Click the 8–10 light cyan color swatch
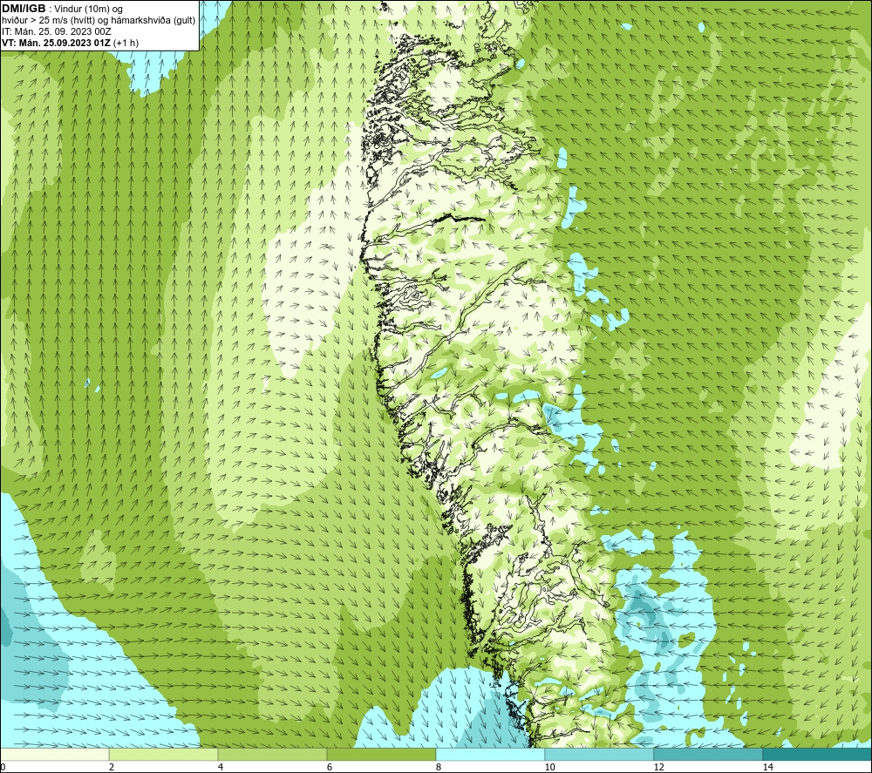The height and width of the screenshot is (773, 872). coord(490,754)
